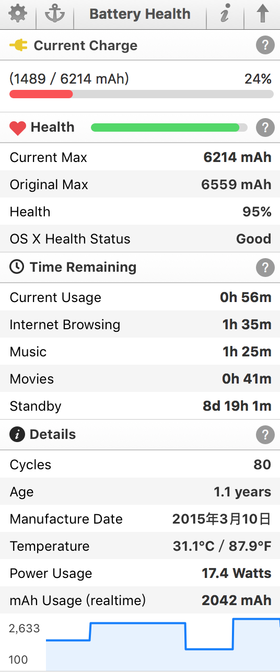Click the red heart Health icon

click(x=18, y=128)
